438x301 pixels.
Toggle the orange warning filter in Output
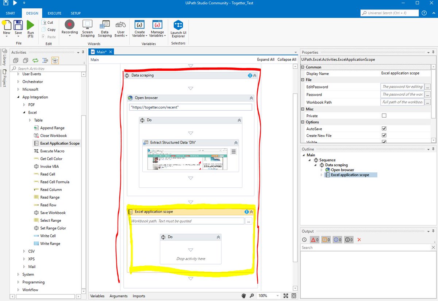coord(326,240)
